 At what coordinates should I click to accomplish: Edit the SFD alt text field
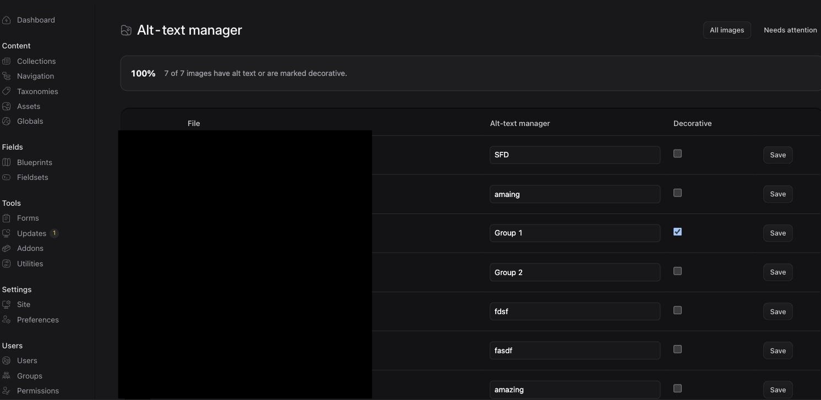(575, 155)
